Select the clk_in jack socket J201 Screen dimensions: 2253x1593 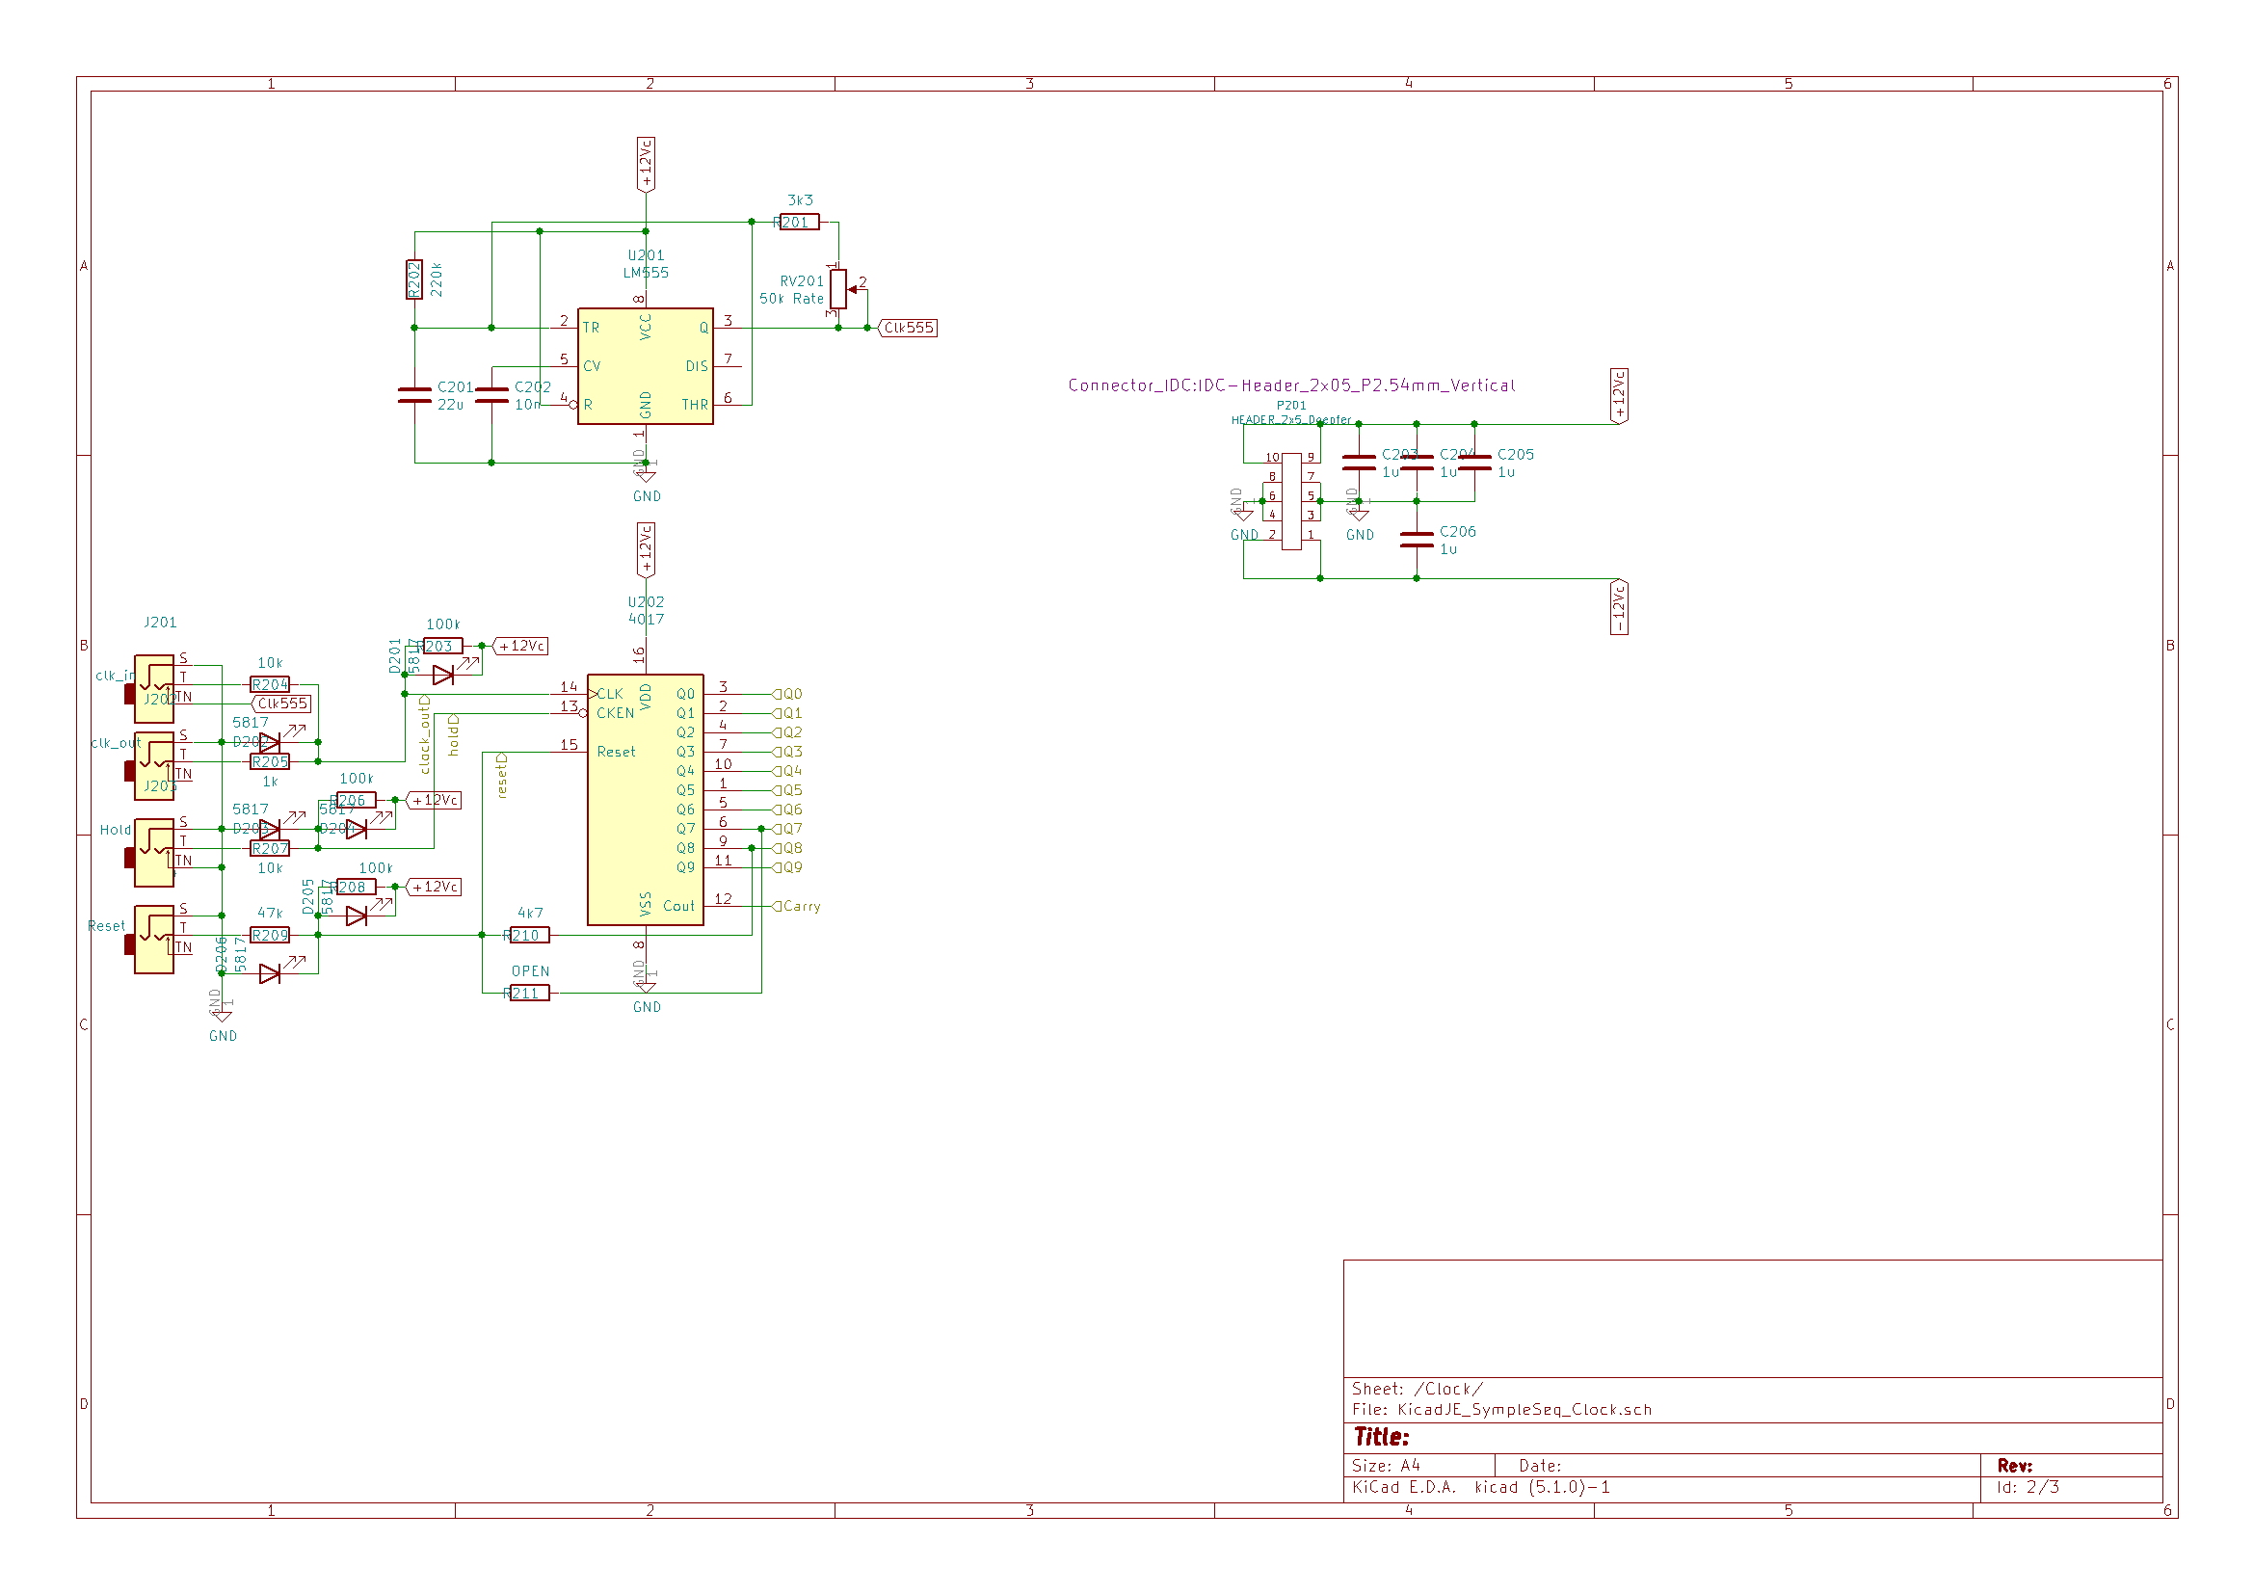point(154,688)
